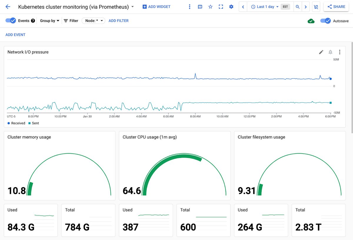
Task: Select the 2.83 T filesystem Total card
Action: [319, 220]
